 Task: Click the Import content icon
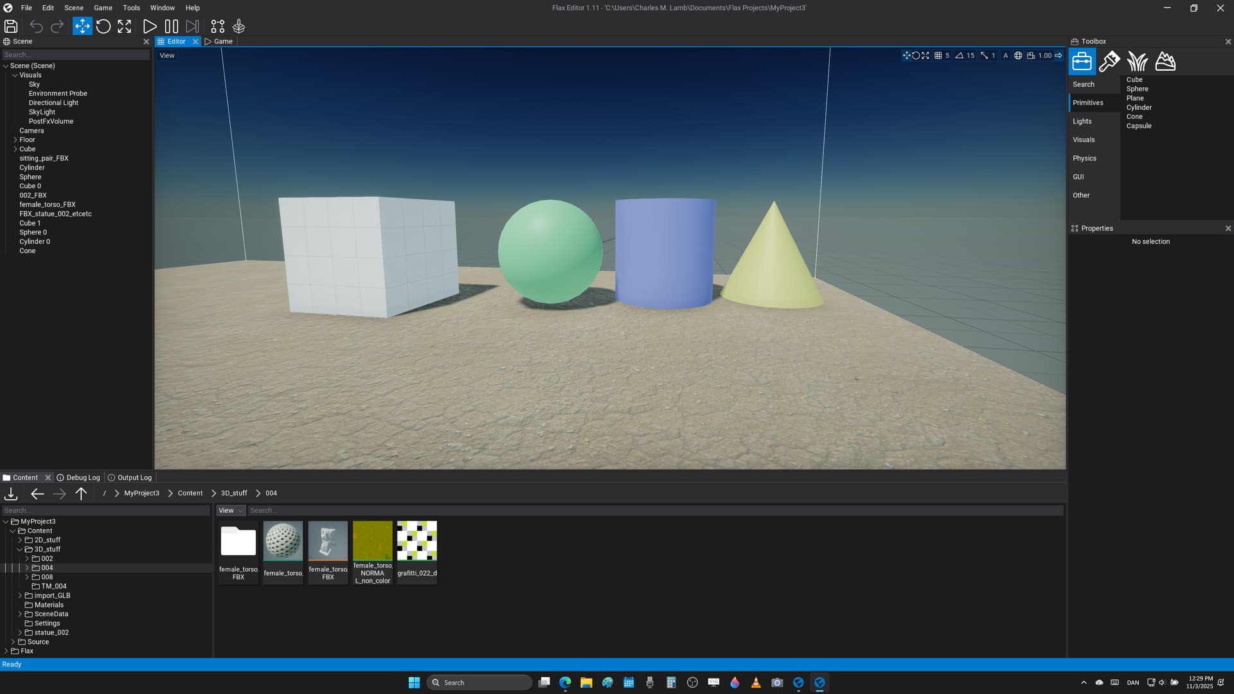point(11,494)
